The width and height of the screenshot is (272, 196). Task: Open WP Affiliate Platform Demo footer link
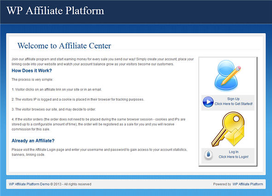29,184
